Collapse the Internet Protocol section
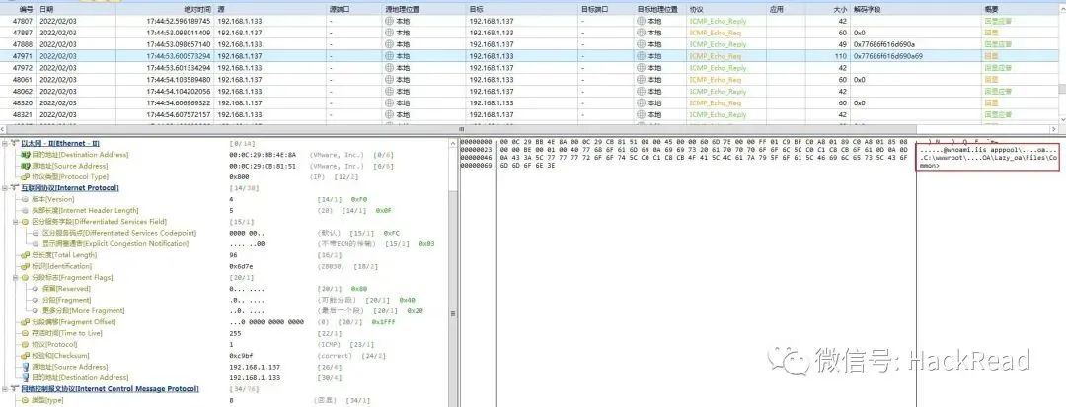 point(6,188)
